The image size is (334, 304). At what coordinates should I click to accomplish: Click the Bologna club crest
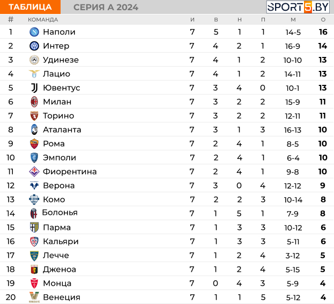tap(34, 213)
